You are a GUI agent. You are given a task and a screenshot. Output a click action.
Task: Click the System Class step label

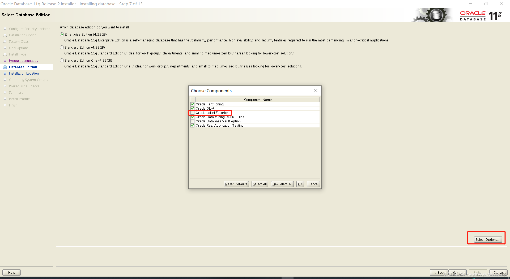click(19, 42)
